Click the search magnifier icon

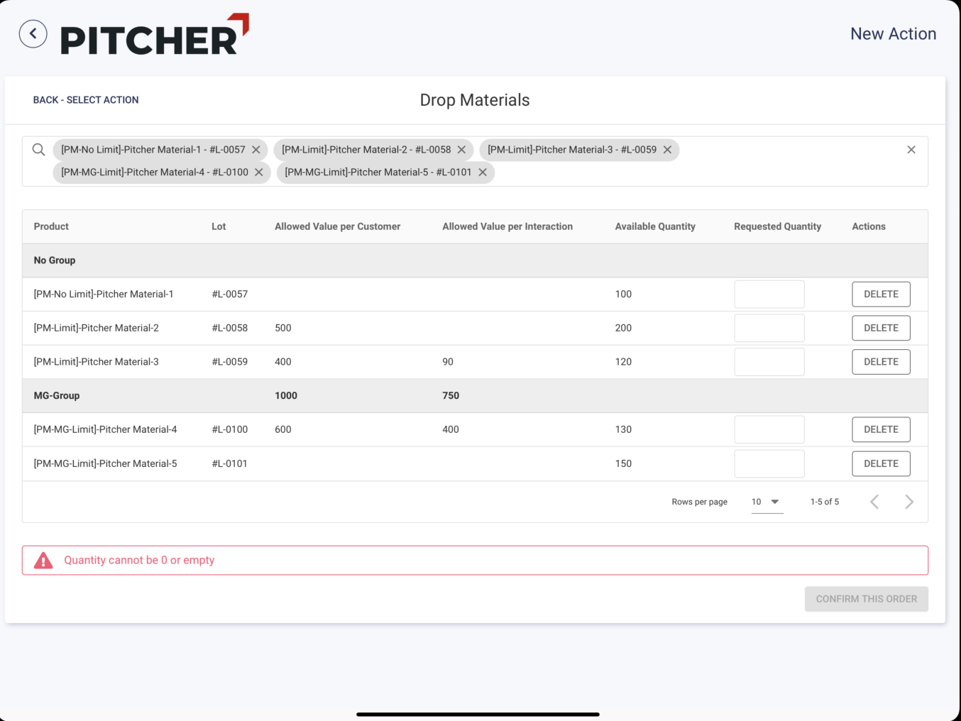click(x=39, y=150)
